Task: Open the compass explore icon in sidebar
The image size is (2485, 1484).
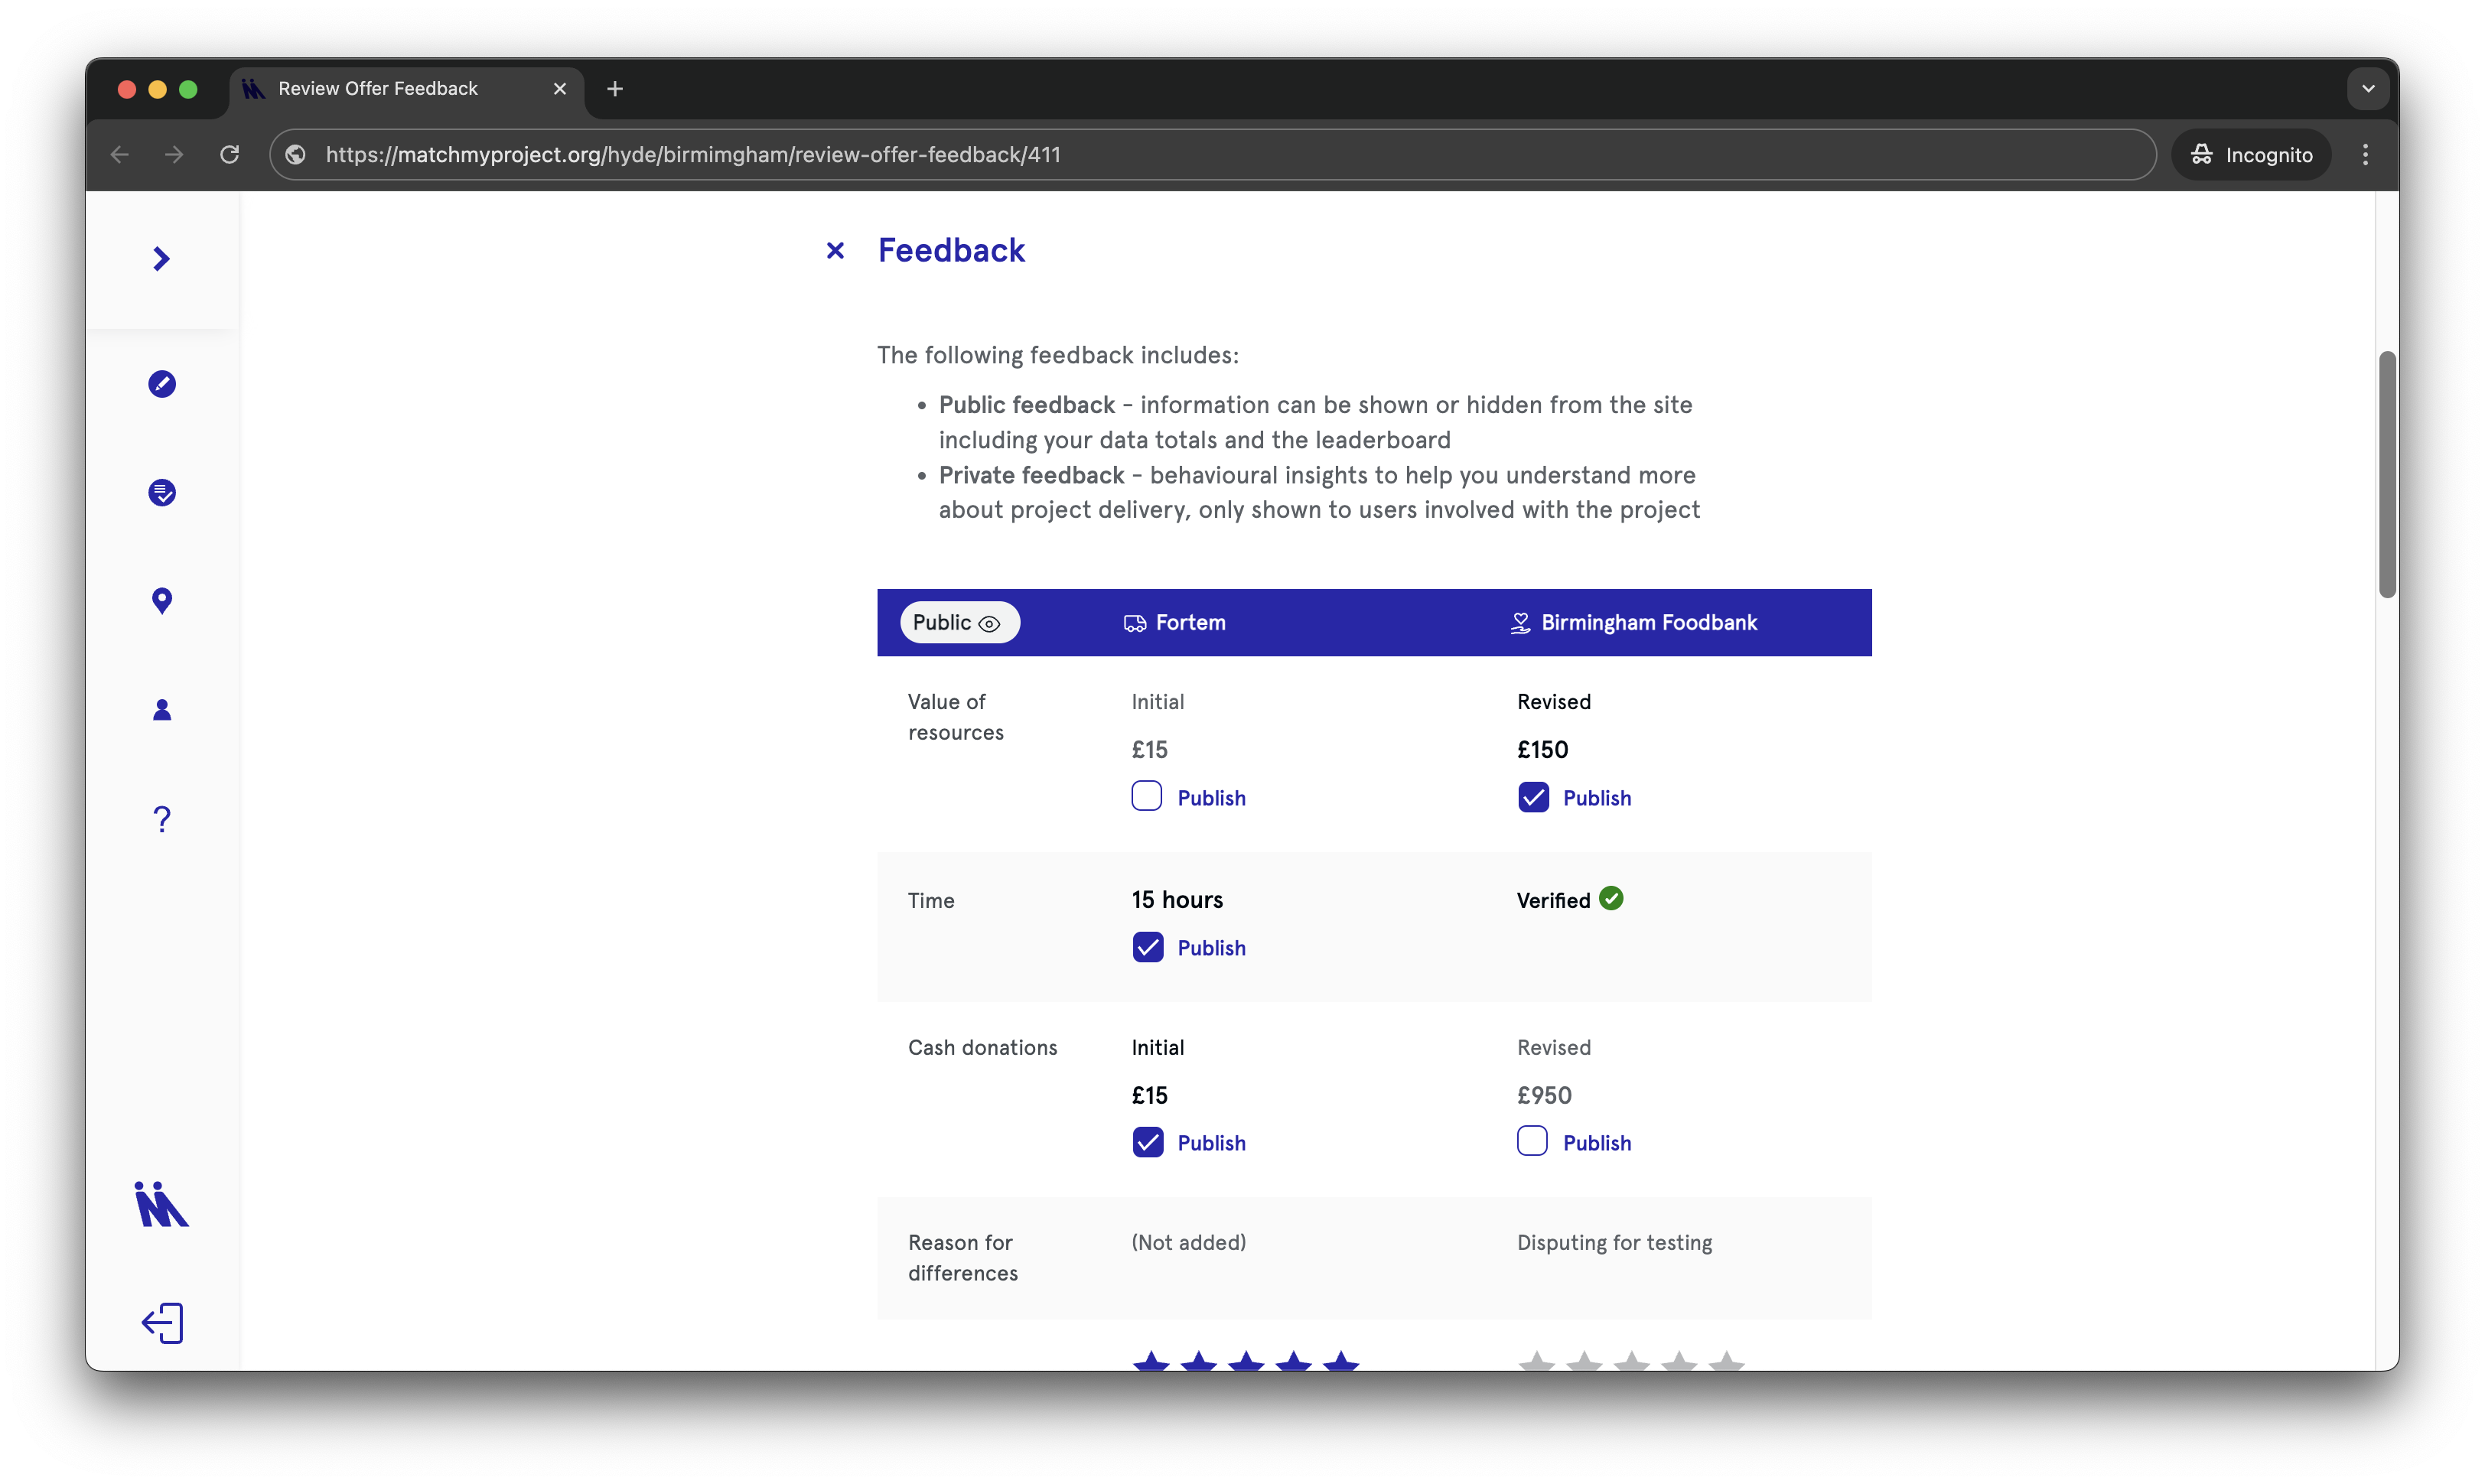Action: pos(162,384)
